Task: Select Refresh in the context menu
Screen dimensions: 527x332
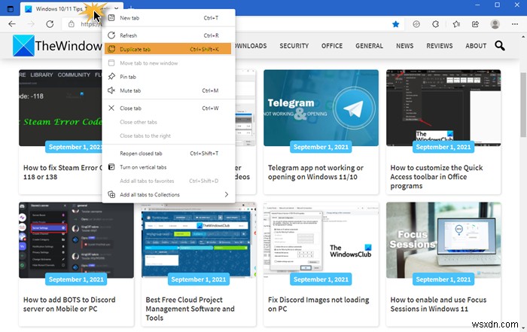Action: [x=168, y=35]
